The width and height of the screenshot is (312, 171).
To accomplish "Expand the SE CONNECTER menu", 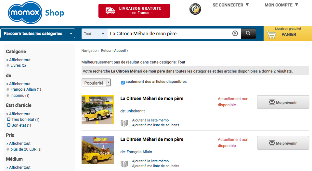I will (231, 5).
